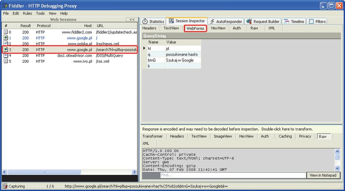This screenshot has height=191, width=345.
Task: Select the request HexView tab
Action: coord(218,28)
